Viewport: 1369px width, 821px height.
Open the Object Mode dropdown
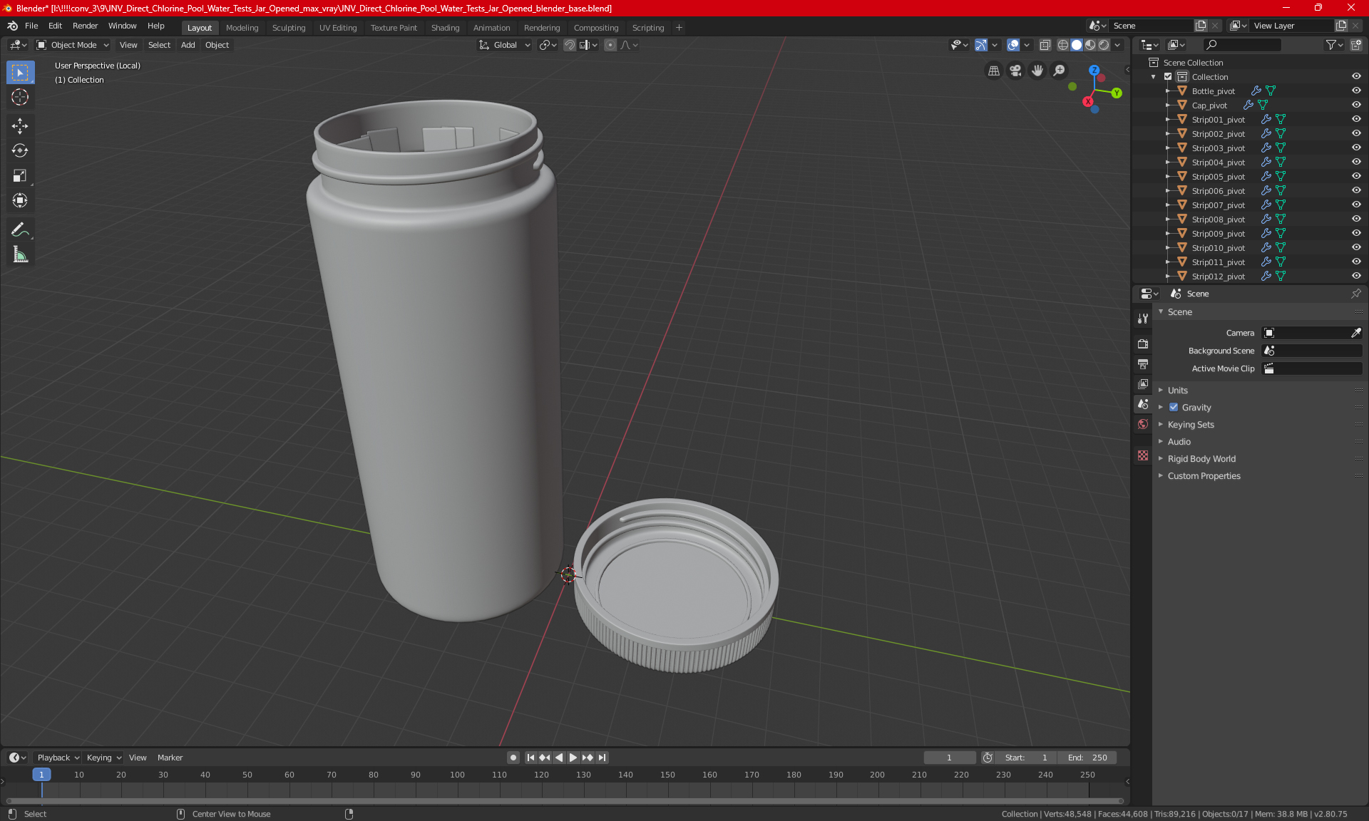point(73,45)
